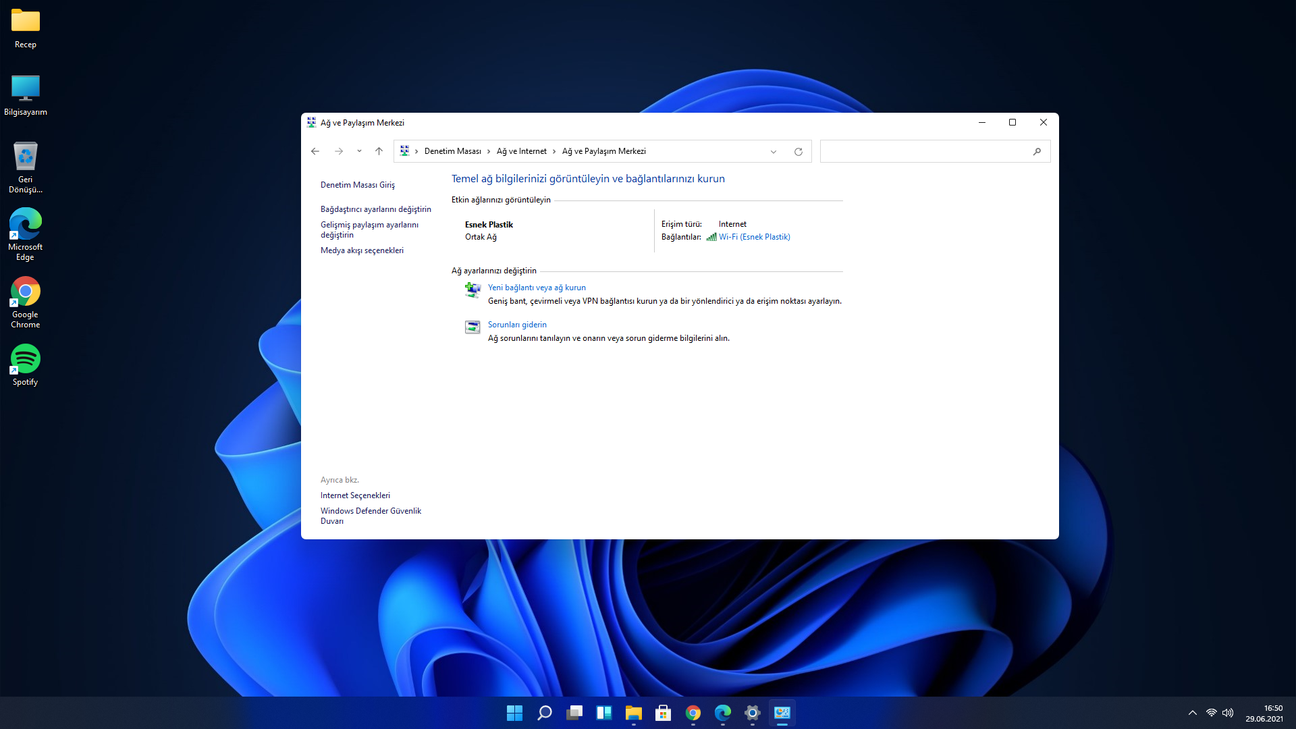Click the search magnifier icon
The width and height of the screenshot is (1296, 729).
click(1037, 152)
